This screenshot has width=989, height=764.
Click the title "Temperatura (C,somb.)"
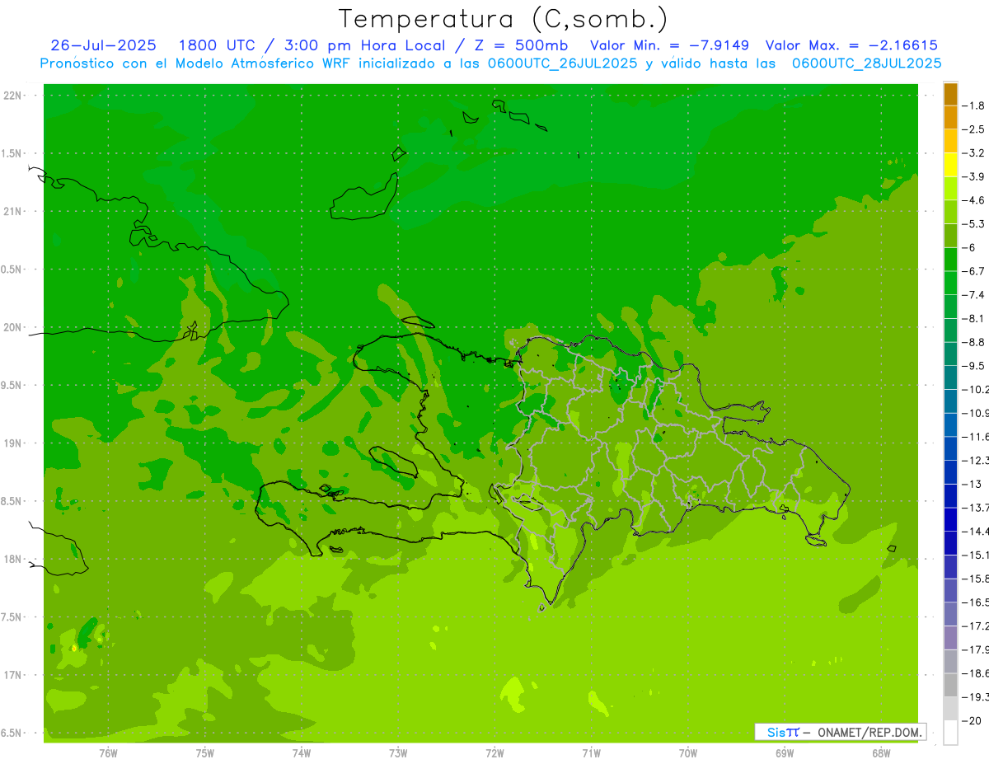[x=503, y=20]
